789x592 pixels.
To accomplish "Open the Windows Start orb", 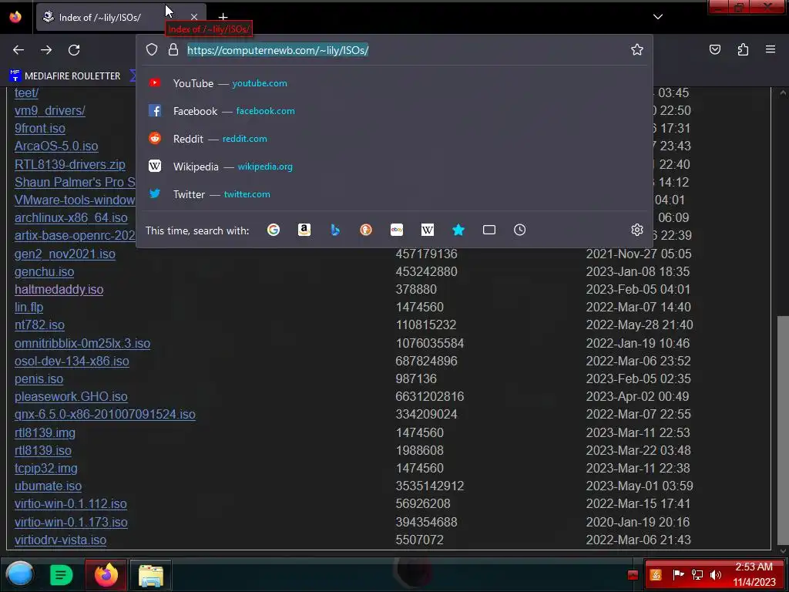I will 19,573.
